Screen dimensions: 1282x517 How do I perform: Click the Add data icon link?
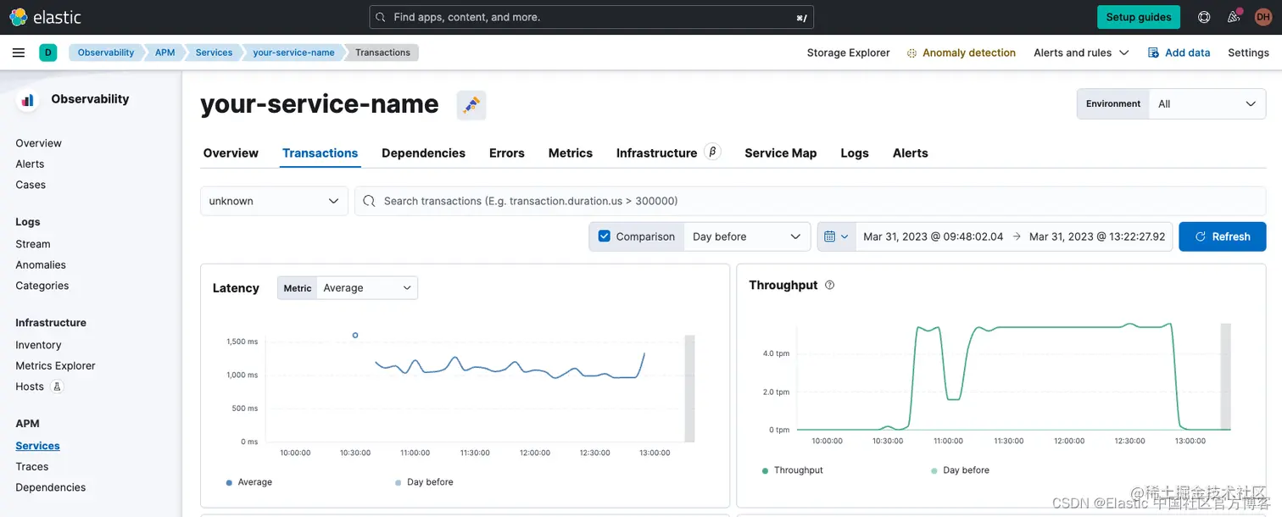tap(1179, 53)
